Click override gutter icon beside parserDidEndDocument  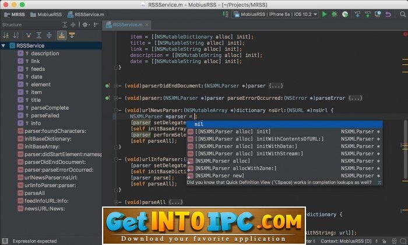coord(107,86)
